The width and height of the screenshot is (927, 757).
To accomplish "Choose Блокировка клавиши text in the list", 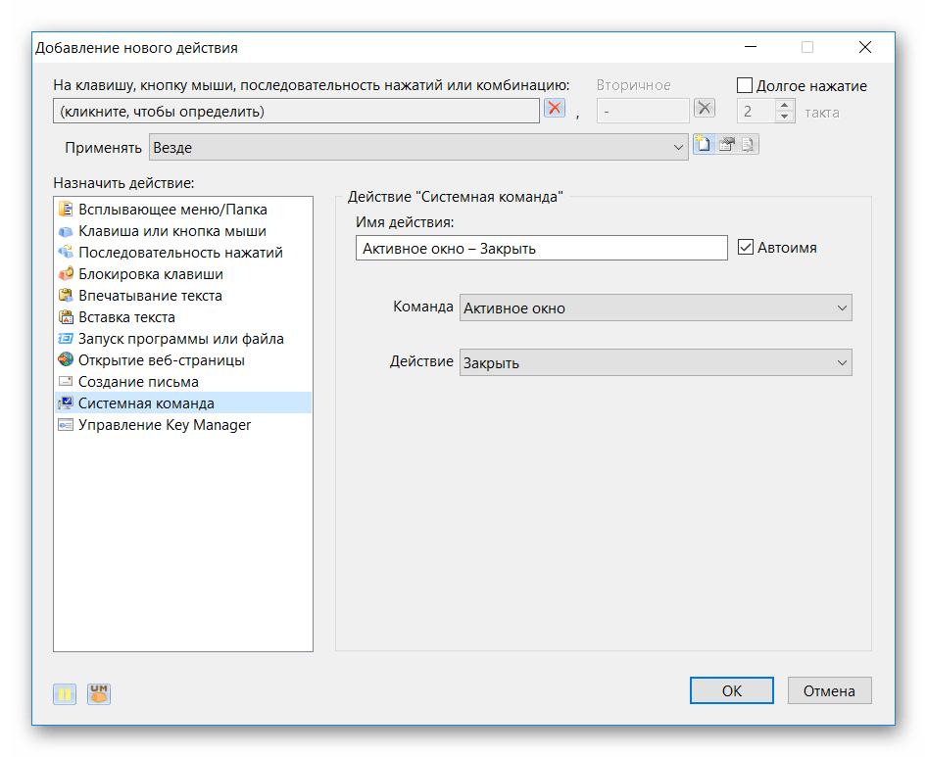I will [x=151, y=274].
